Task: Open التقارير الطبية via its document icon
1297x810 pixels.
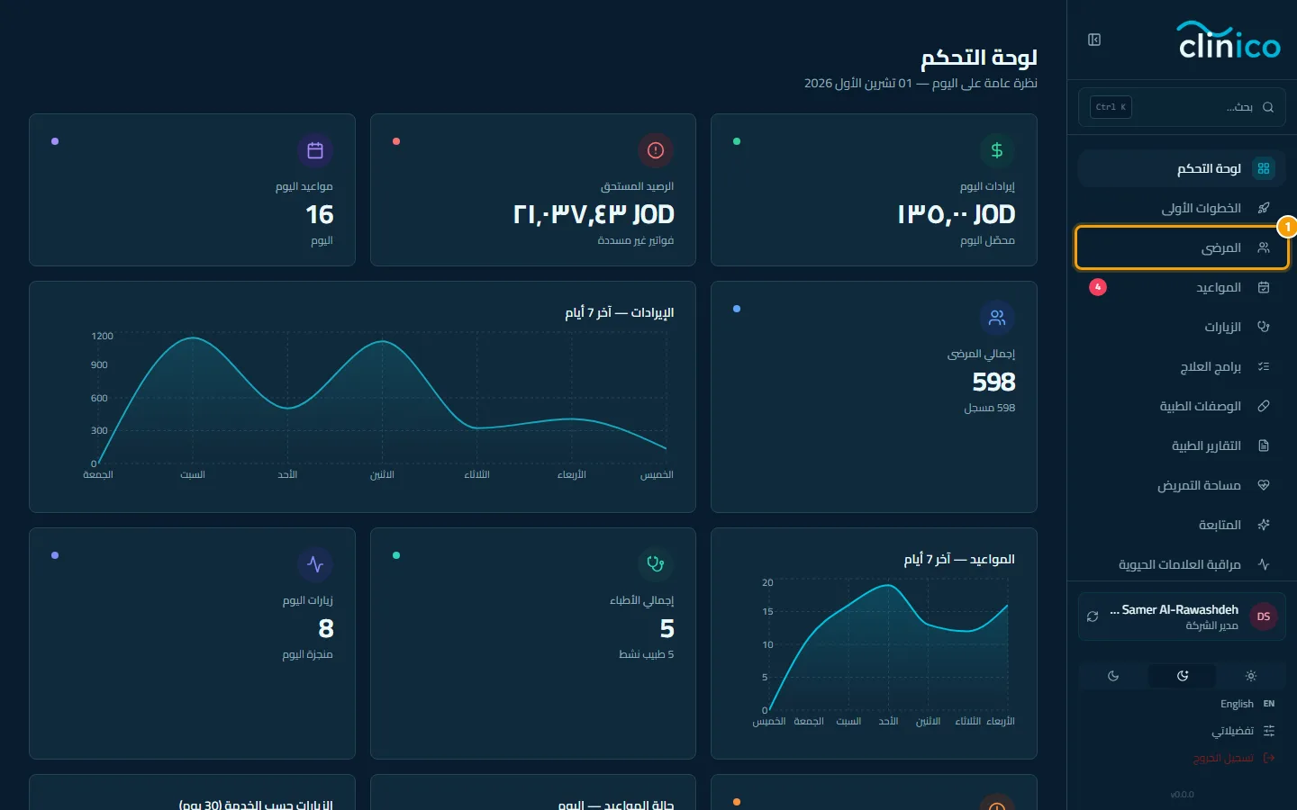Action: 1264,445
